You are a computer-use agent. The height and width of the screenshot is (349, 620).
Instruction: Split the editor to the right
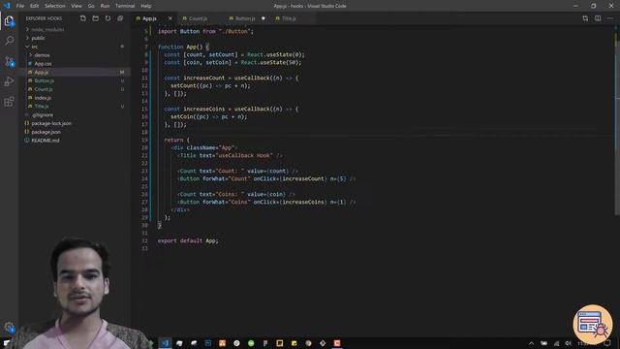point(598,18)
